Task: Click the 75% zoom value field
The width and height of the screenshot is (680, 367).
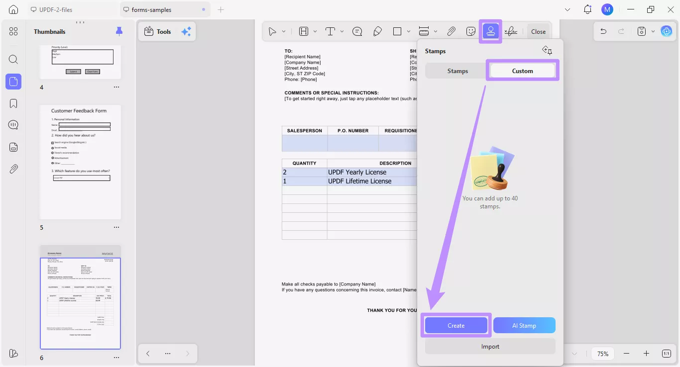Action: 603,354
